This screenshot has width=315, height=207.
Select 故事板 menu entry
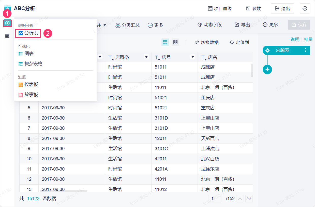click(28, 95)
